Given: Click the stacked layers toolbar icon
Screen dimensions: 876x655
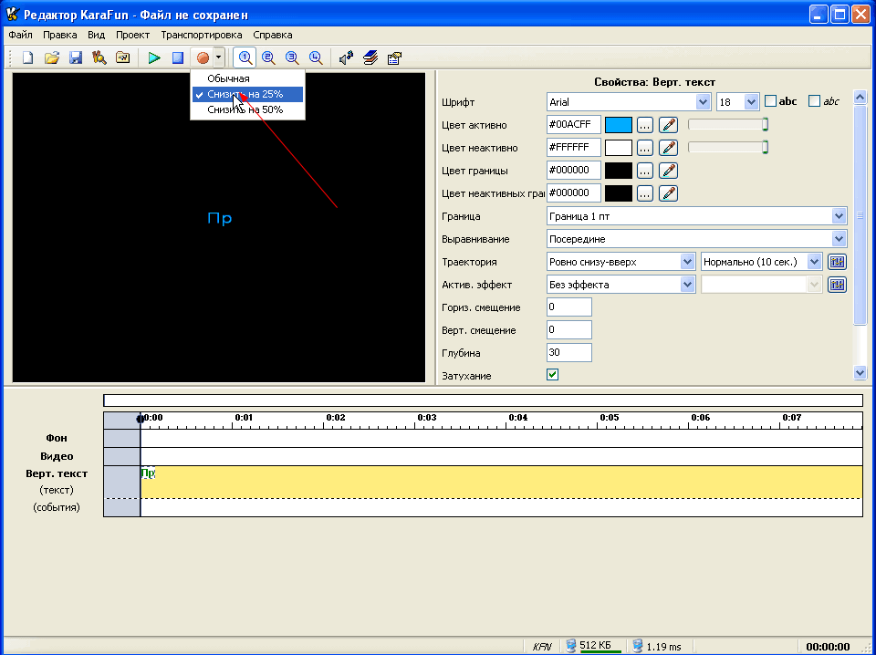Looking at the screenshot, I should point(370,57).
